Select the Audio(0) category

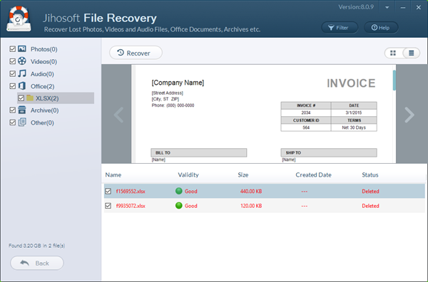42,74
